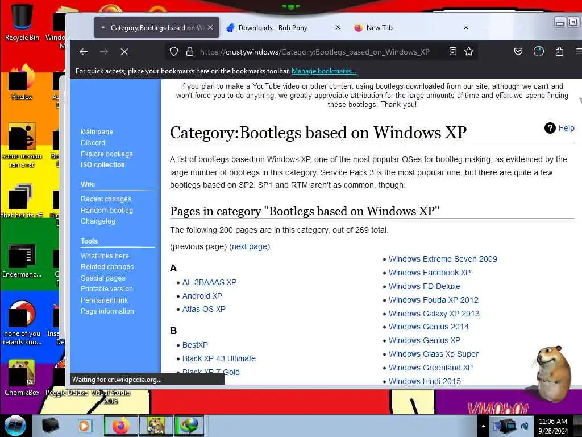The height and width of the screenshot is (437, 582).
Task: Open the Save to Pocket button
Action: point(518,51)
